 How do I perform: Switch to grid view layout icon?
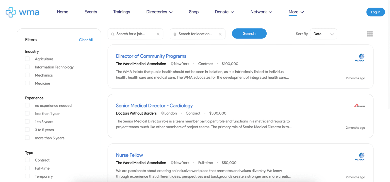[370, 34]
